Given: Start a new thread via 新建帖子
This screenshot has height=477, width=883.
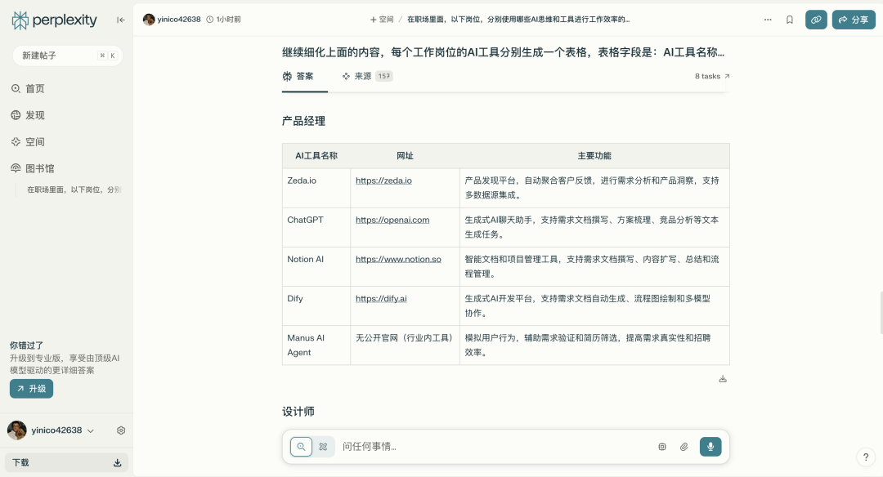Looking at the screenshot, I should point(68,56).
